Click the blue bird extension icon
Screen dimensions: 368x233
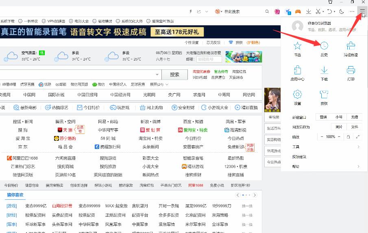pyautogui.click(x=288, y=11)
